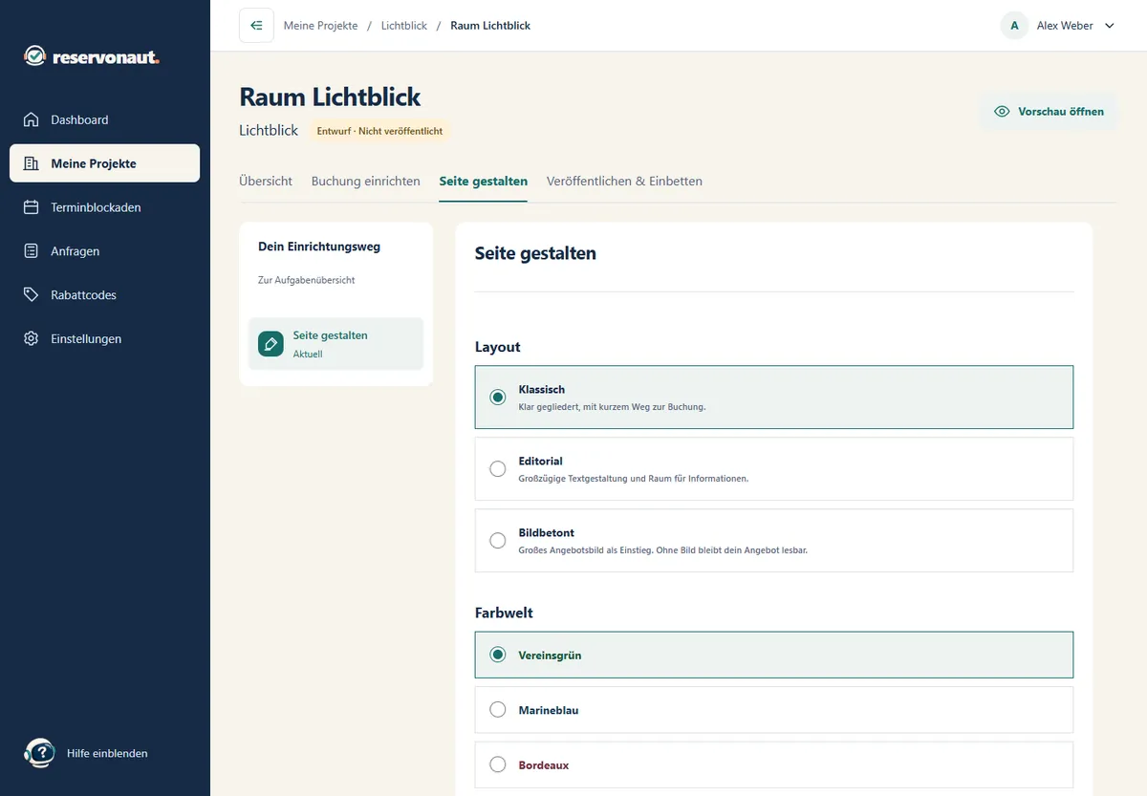Viewport: 1147px width, 796px height.
Task: Switch to the Buchung einrichten tab
Action: (x=366, y=181)
